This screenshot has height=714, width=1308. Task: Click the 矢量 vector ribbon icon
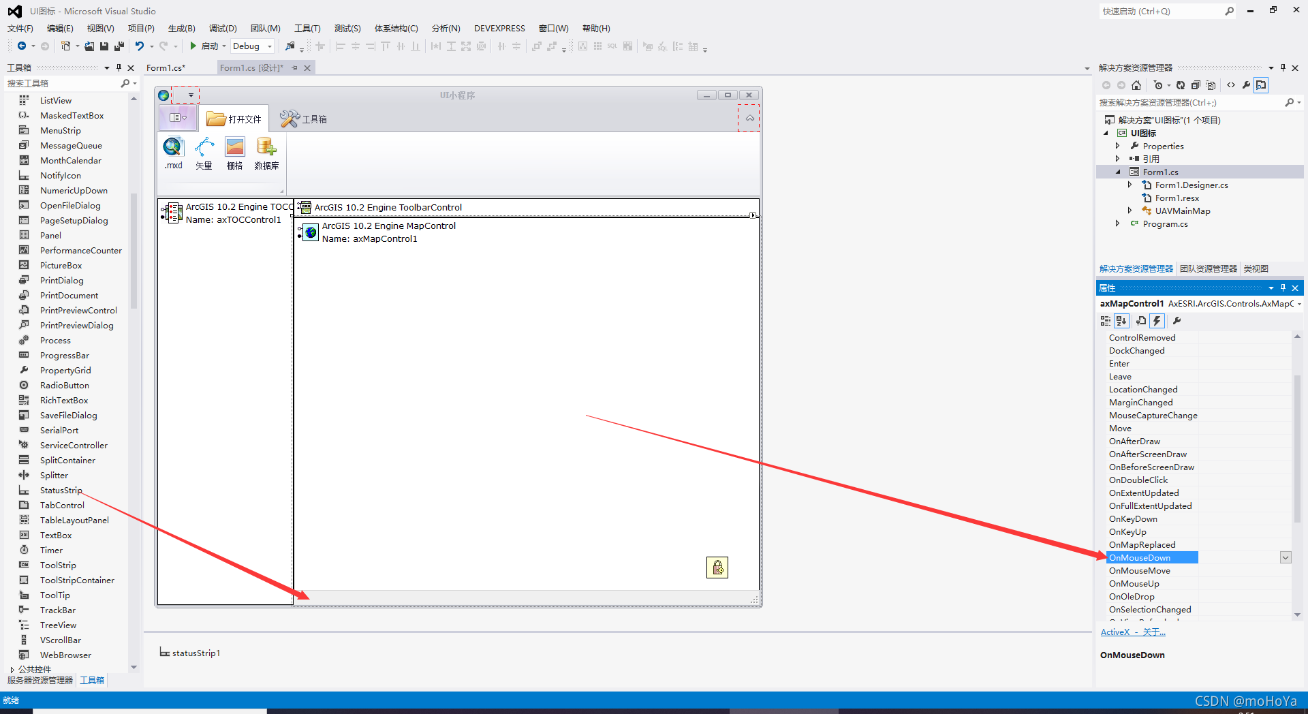click(204, 153)
